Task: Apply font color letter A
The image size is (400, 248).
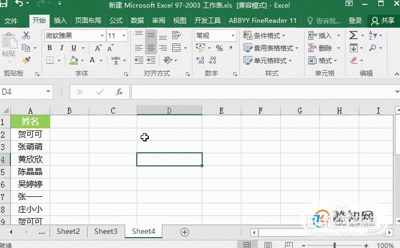Action: [x=92, y=60]
